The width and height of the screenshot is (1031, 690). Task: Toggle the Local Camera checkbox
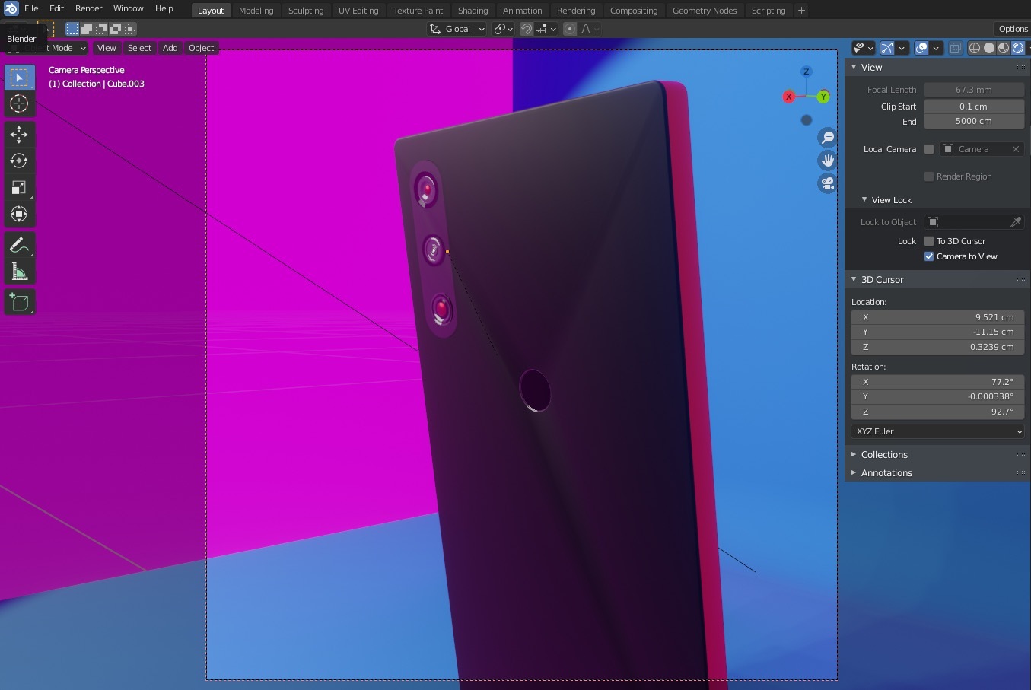tap(929, 149)
